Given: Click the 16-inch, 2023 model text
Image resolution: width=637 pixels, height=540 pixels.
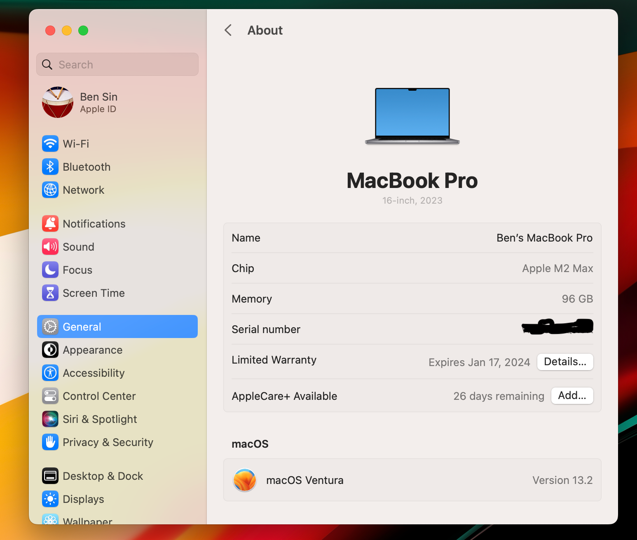Looking at the screenshot, I should coord(412,200).
